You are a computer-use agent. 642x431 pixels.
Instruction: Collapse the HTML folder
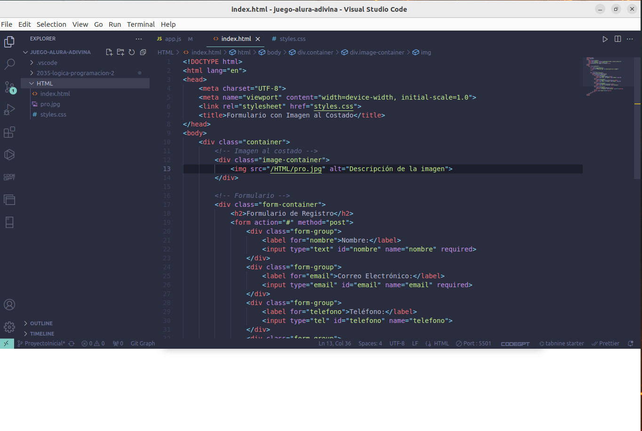(x=85, y=83)
